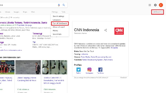The height and width of the screenshot is (93, 166).
Task: Open the Wikipedia link in knowledge panel
Action: [114, 48]
